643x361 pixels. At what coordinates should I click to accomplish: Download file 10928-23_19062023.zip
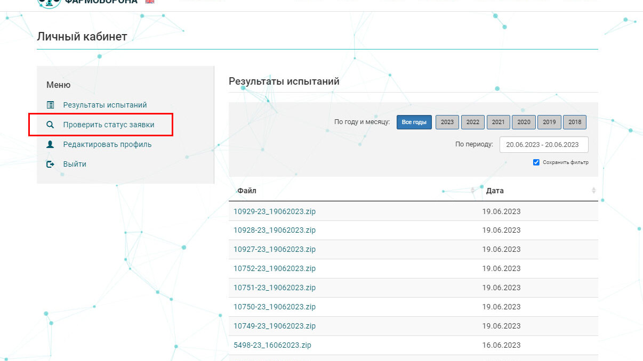click(275, 230)
